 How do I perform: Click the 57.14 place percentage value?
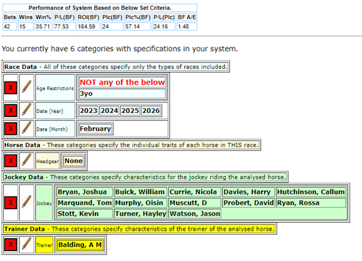137,26
